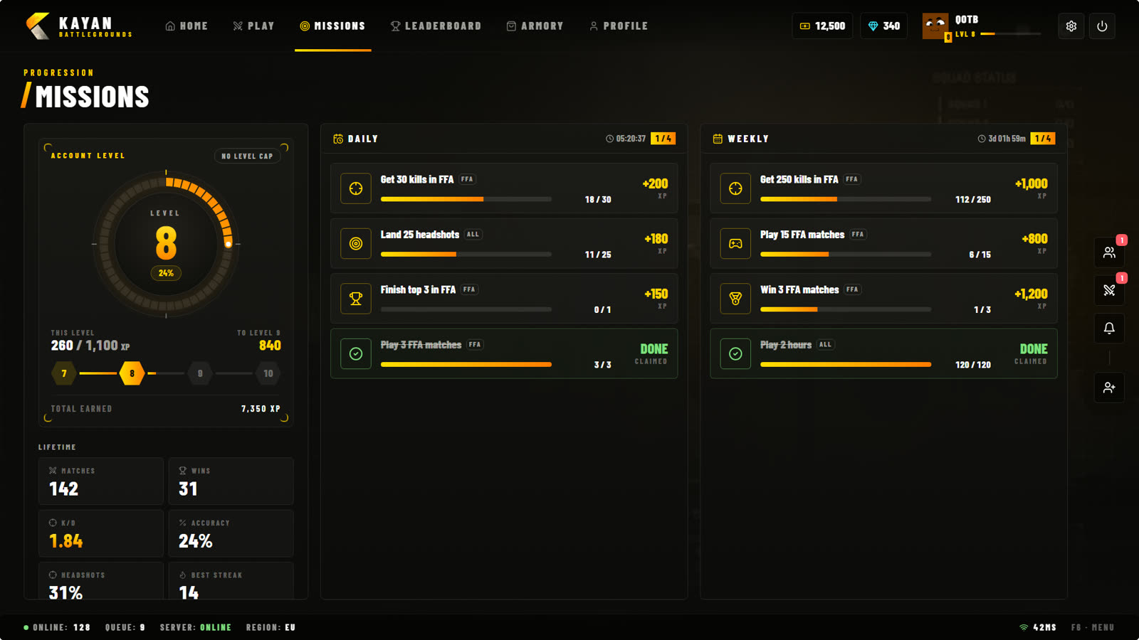Click the add friend sidebar icon
Screen dimensions: 1139x640
pos(1109,388)
